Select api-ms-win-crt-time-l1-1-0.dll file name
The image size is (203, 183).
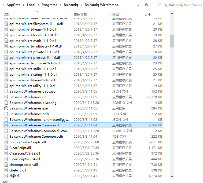tap(32, 80)
